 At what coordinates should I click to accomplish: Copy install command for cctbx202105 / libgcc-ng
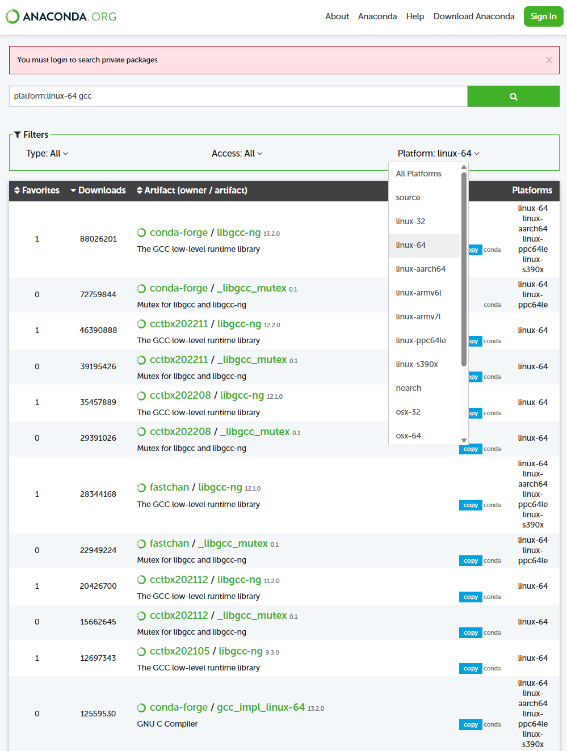[x=471, y=669]
